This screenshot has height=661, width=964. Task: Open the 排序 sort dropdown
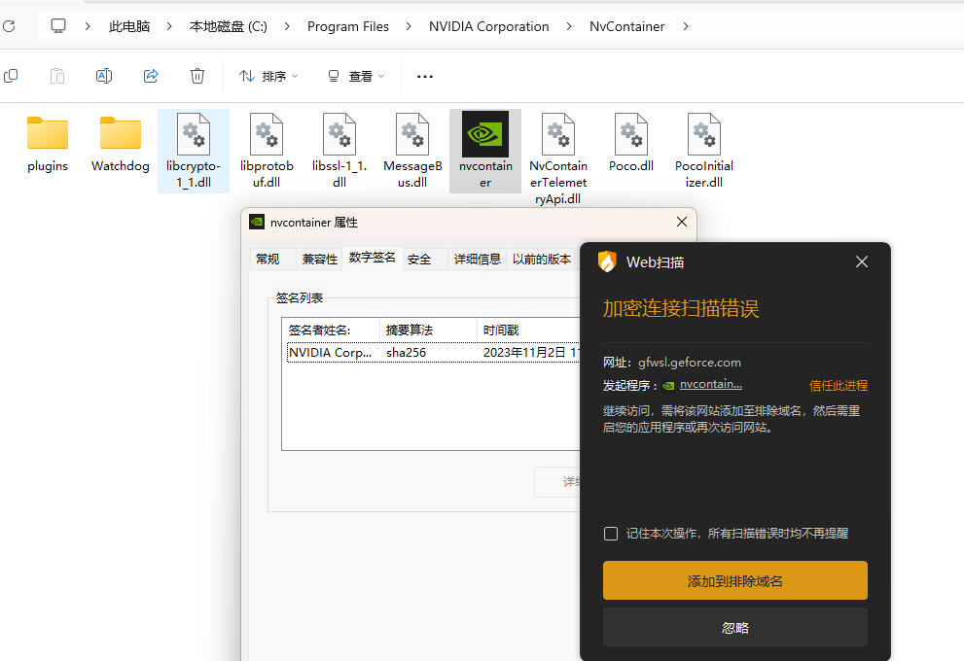[268, 76]
